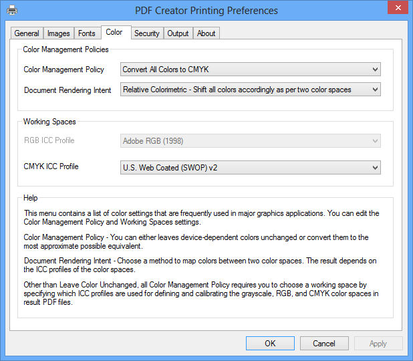Click the arrow of CMYK ICC Profile combo
The width and height of the screenshot is (413, 361).
(x=375, y=168)
